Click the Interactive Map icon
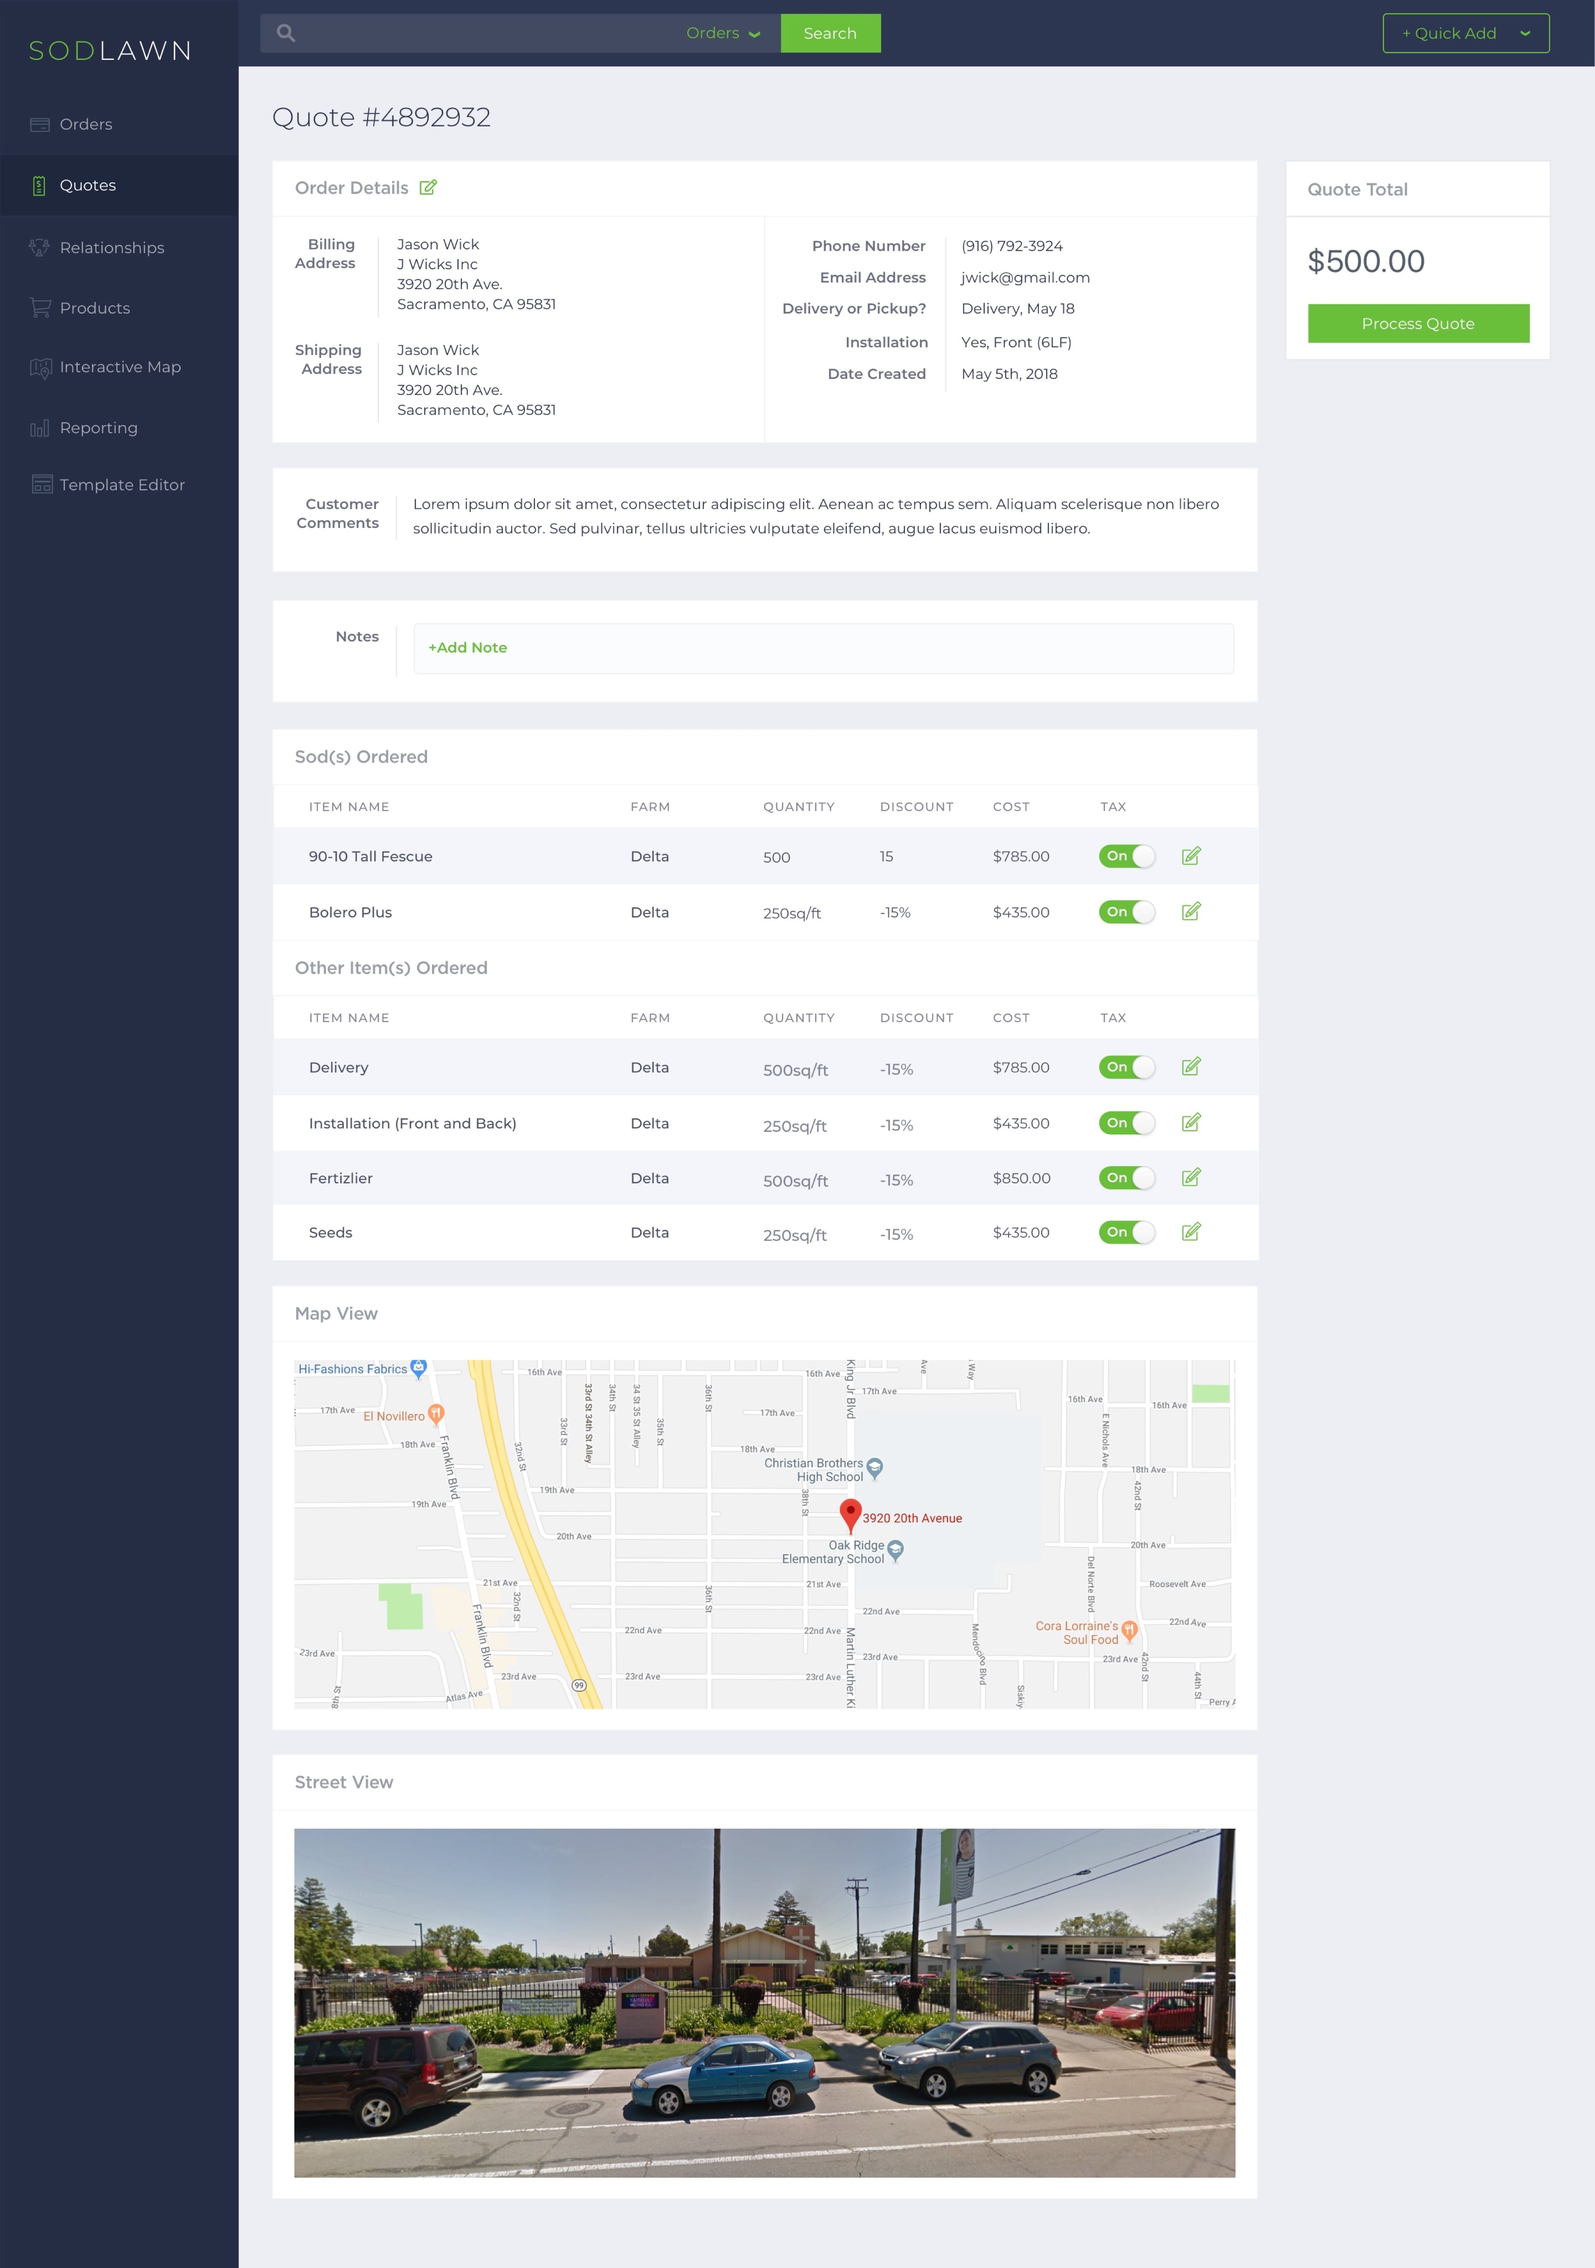The image size is (1595, 2268). click(41, 368)
